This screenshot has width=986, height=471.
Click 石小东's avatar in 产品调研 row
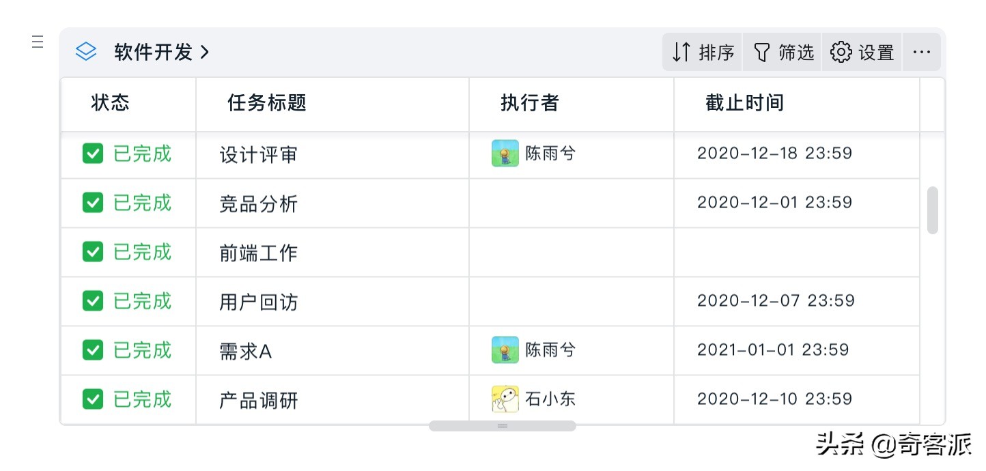coord(505,399)
